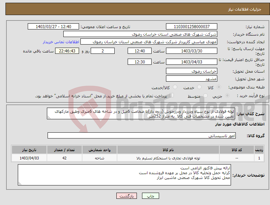Click the response deadline date 1403/03/30
Screen dimensions: 270x205
192,51
